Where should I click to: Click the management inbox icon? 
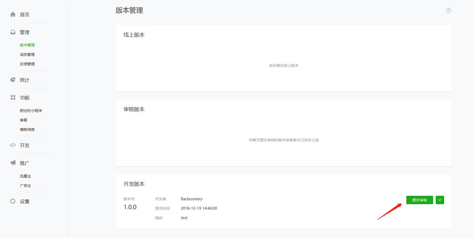13,32
